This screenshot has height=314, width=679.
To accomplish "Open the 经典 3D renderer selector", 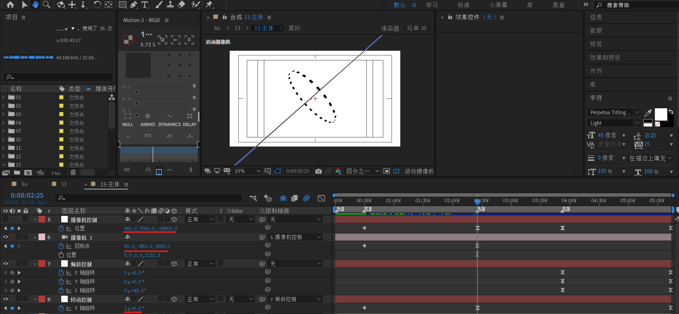I will click(417, 28).
